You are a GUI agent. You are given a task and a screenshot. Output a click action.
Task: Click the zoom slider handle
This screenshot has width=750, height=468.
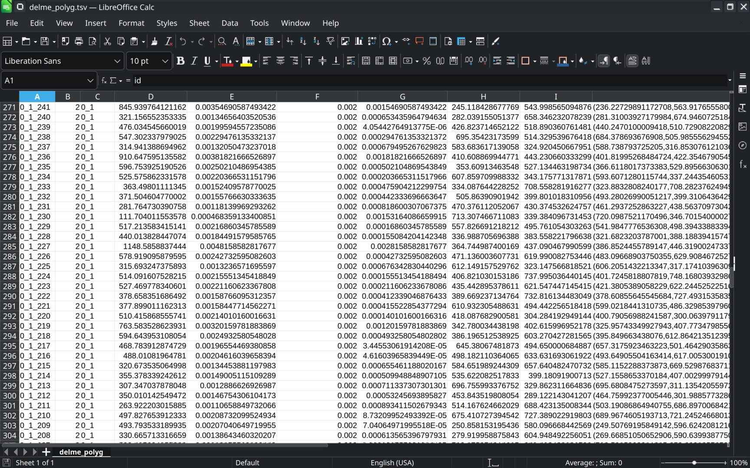694,463
